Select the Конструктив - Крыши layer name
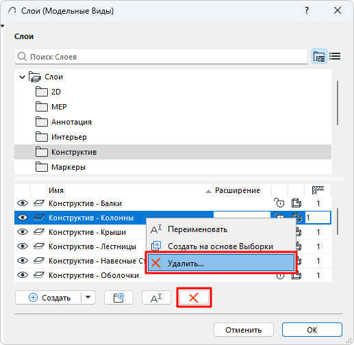The height and width of the screenshot is (345, 354). click(87, 232)
